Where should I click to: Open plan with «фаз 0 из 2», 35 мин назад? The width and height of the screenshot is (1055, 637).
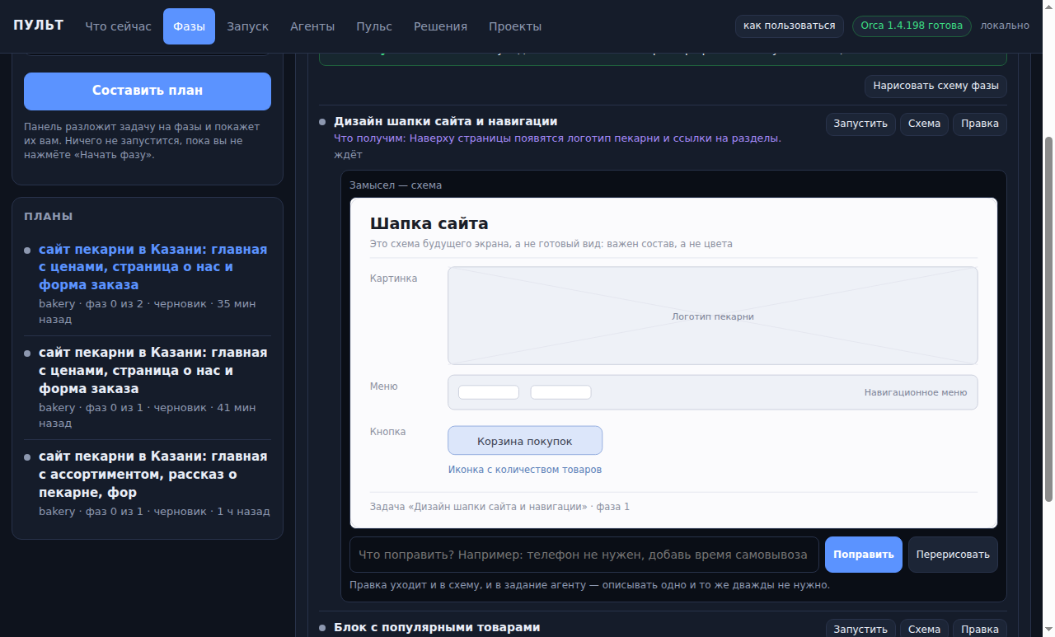(x=148, y=283)
